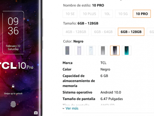
Task: Click the 6GB - 128GB size button
Action: [131, 32]
